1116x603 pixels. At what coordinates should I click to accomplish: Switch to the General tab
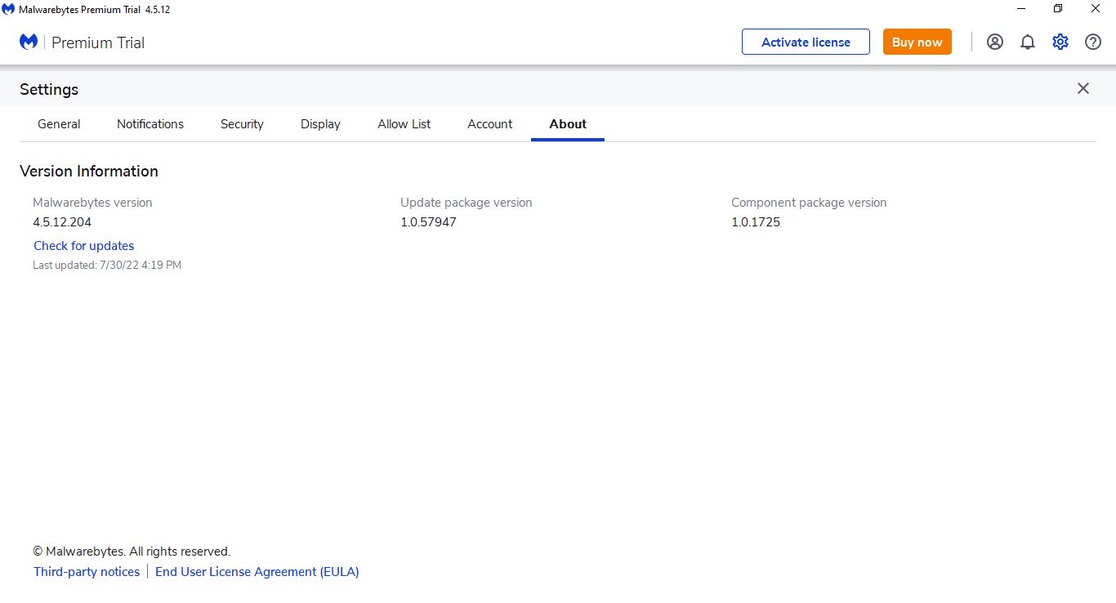pyautogui.click(x=59, y=124)
